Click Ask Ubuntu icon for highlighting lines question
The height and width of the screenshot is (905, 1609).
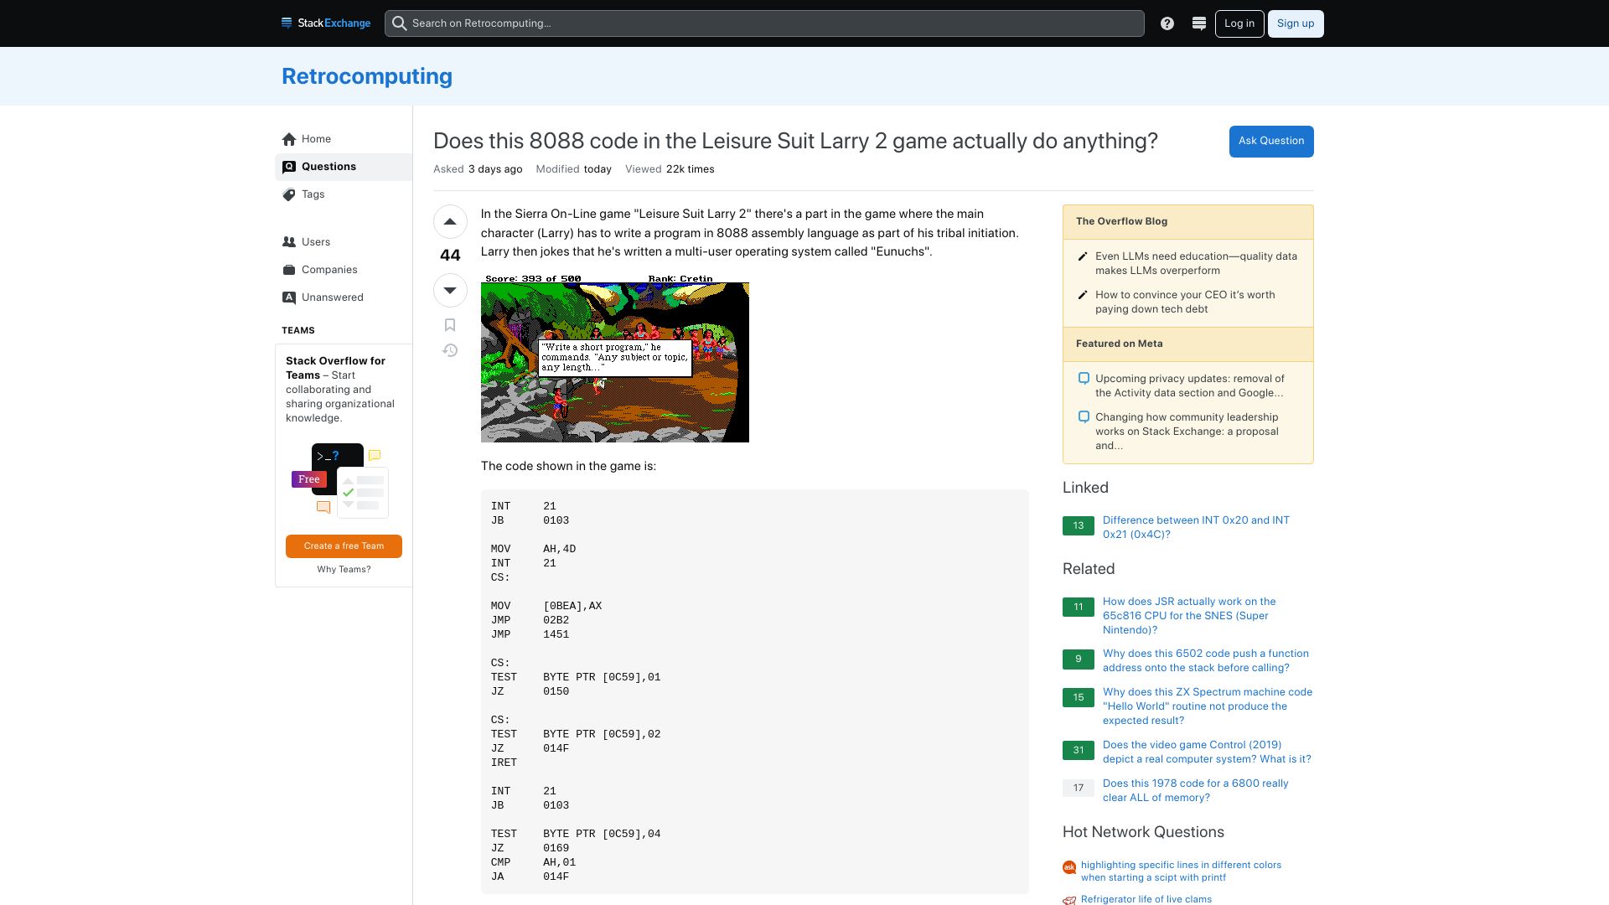1069,868
